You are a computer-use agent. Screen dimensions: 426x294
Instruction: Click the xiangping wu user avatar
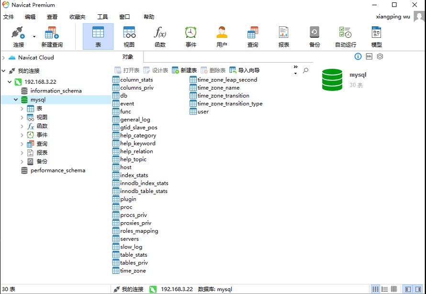(419, 16)
